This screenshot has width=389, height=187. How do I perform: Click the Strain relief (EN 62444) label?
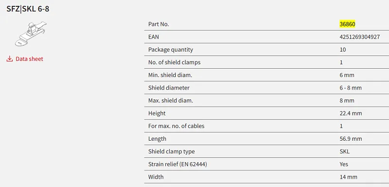pyautogui.click(x=177, y=164)
